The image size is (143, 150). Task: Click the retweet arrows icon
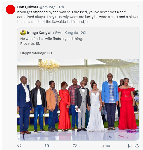click(x=47, y=146)
